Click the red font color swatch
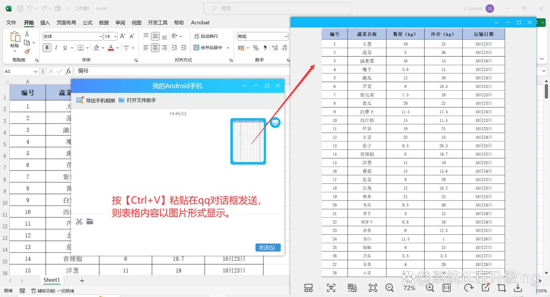 click(x=111, y=48)
